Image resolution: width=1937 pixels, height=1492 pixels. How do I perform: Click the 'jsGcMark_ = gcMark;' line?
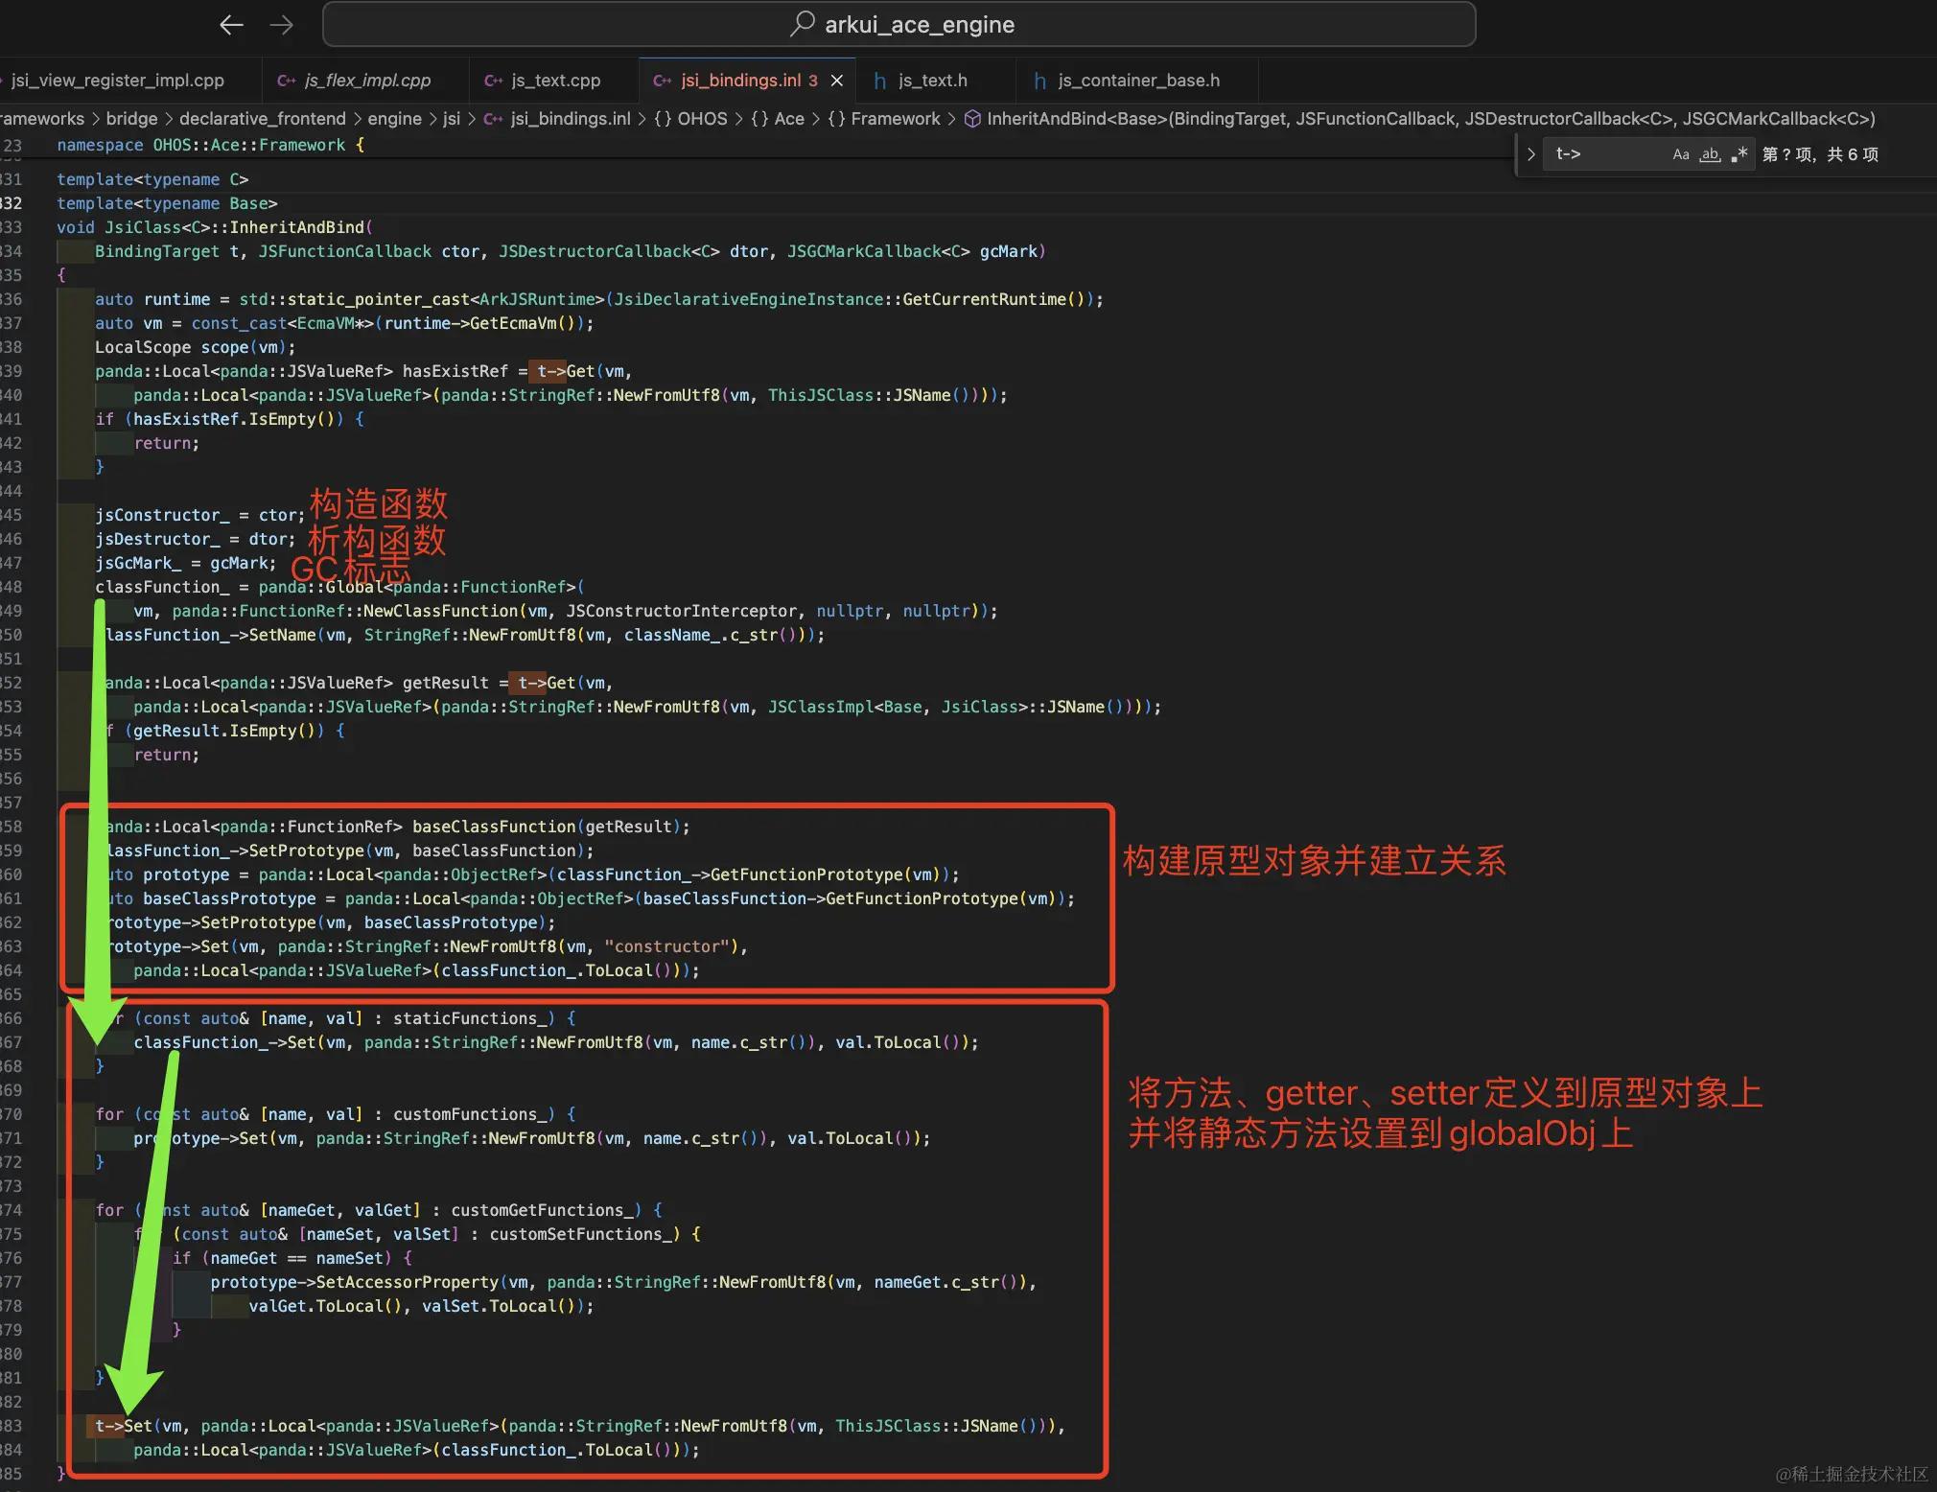tap(185, 563)
